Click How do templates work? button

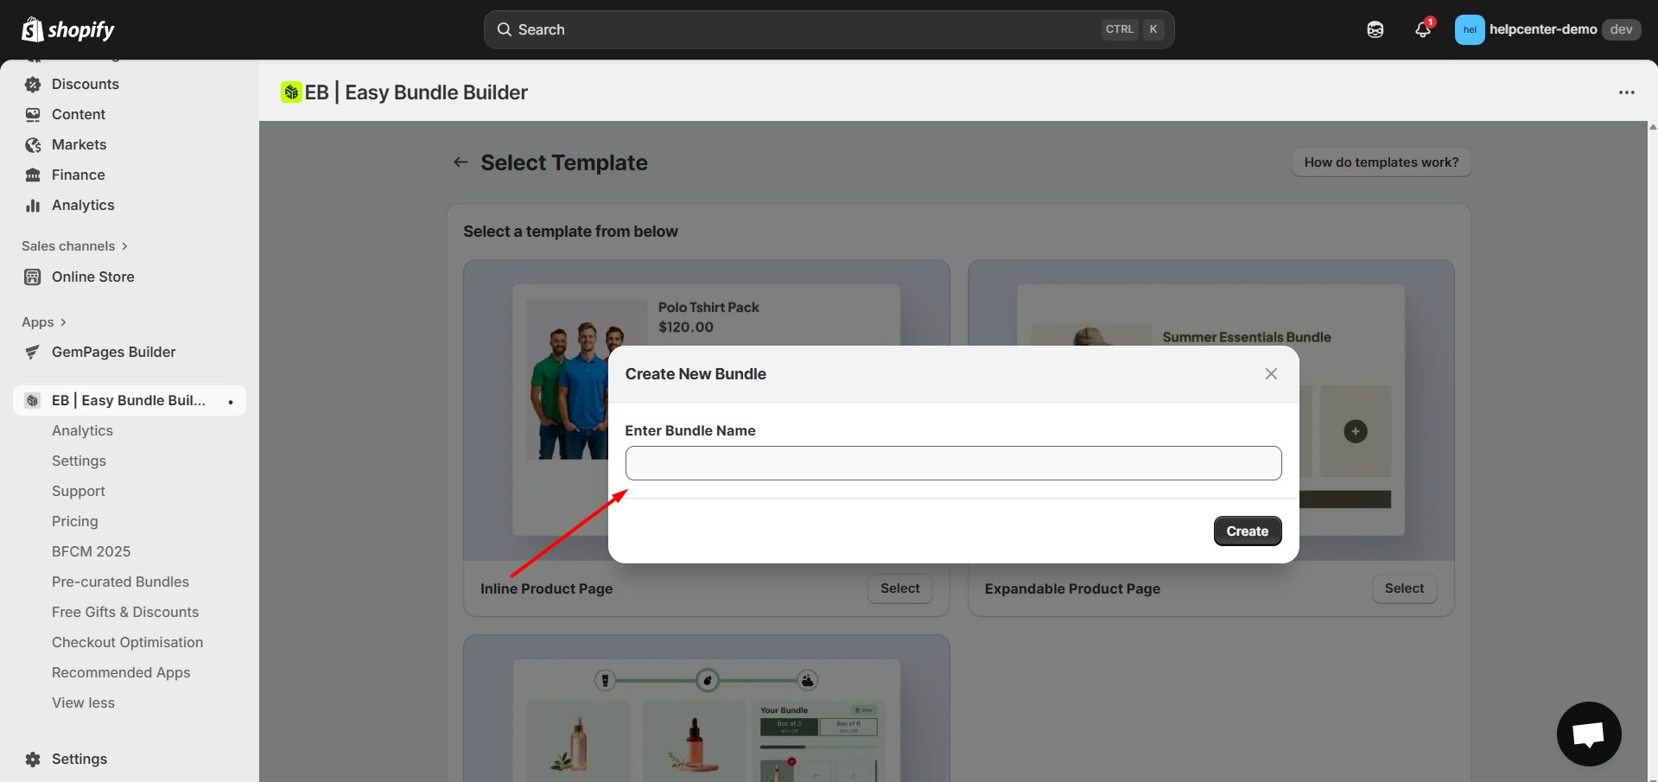pyautogui.click(x=1382, y=162)
